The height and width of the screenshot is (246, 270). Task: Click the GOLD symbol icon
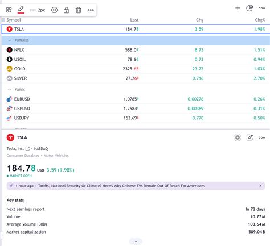click(x=9, y=69)
